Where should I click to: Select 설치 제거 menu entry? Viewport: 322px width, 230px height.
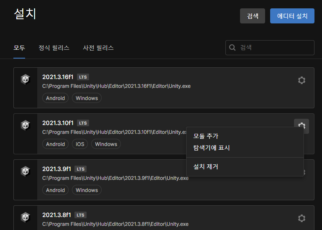pos(245,166)
